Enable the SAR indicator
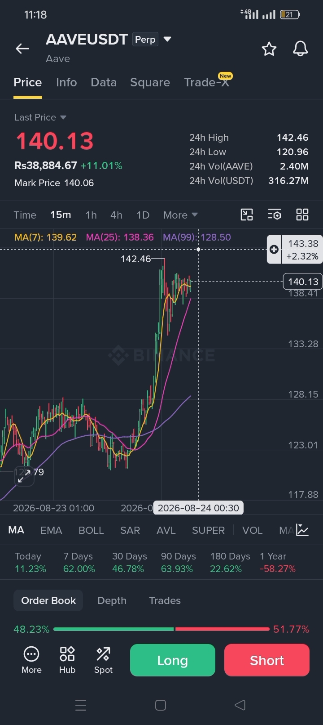 [x=130, y=530]
